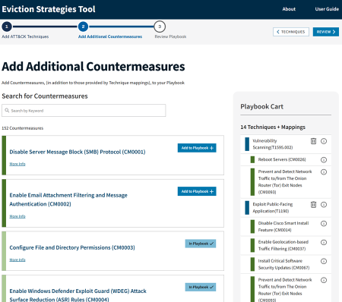Open info for Tor Exit Nodes under Exploit Public-Facing Application
This screenshot has width=342, height=302.
pos(324,280)
